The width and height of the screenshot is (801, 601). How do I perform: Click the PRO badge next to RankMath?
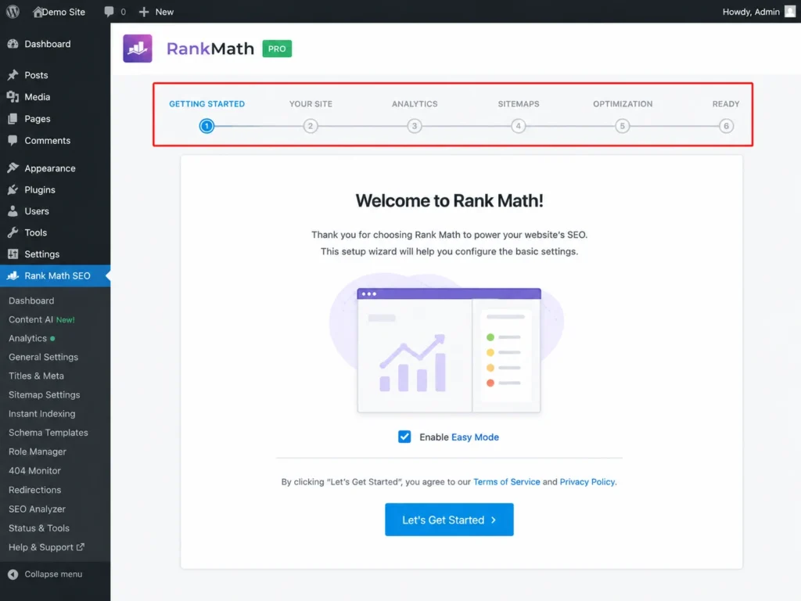(x=277, y=49)
